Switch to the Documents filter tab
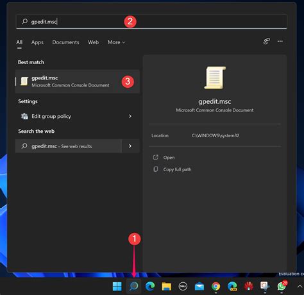Image resolution: width=304 pixels, height=295 pixels. (65, 42)
